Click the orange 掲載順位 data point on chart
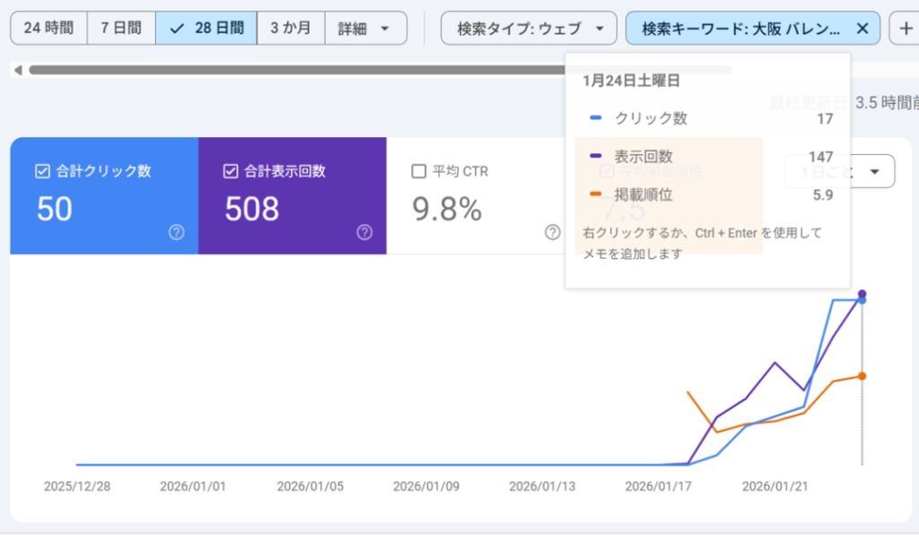 [x=862, y=375]
